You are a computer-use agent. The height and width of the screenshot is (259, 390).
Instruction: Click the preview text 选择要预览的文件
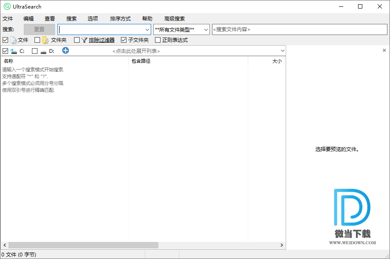tap(337, 149)
